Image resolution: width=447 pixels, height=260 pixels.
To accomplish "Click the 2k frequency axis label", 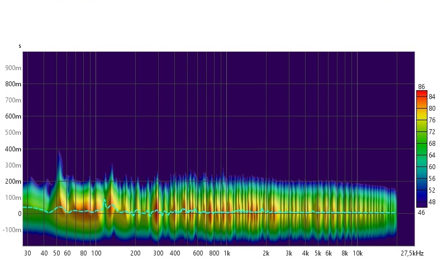I will coord(266,253).
